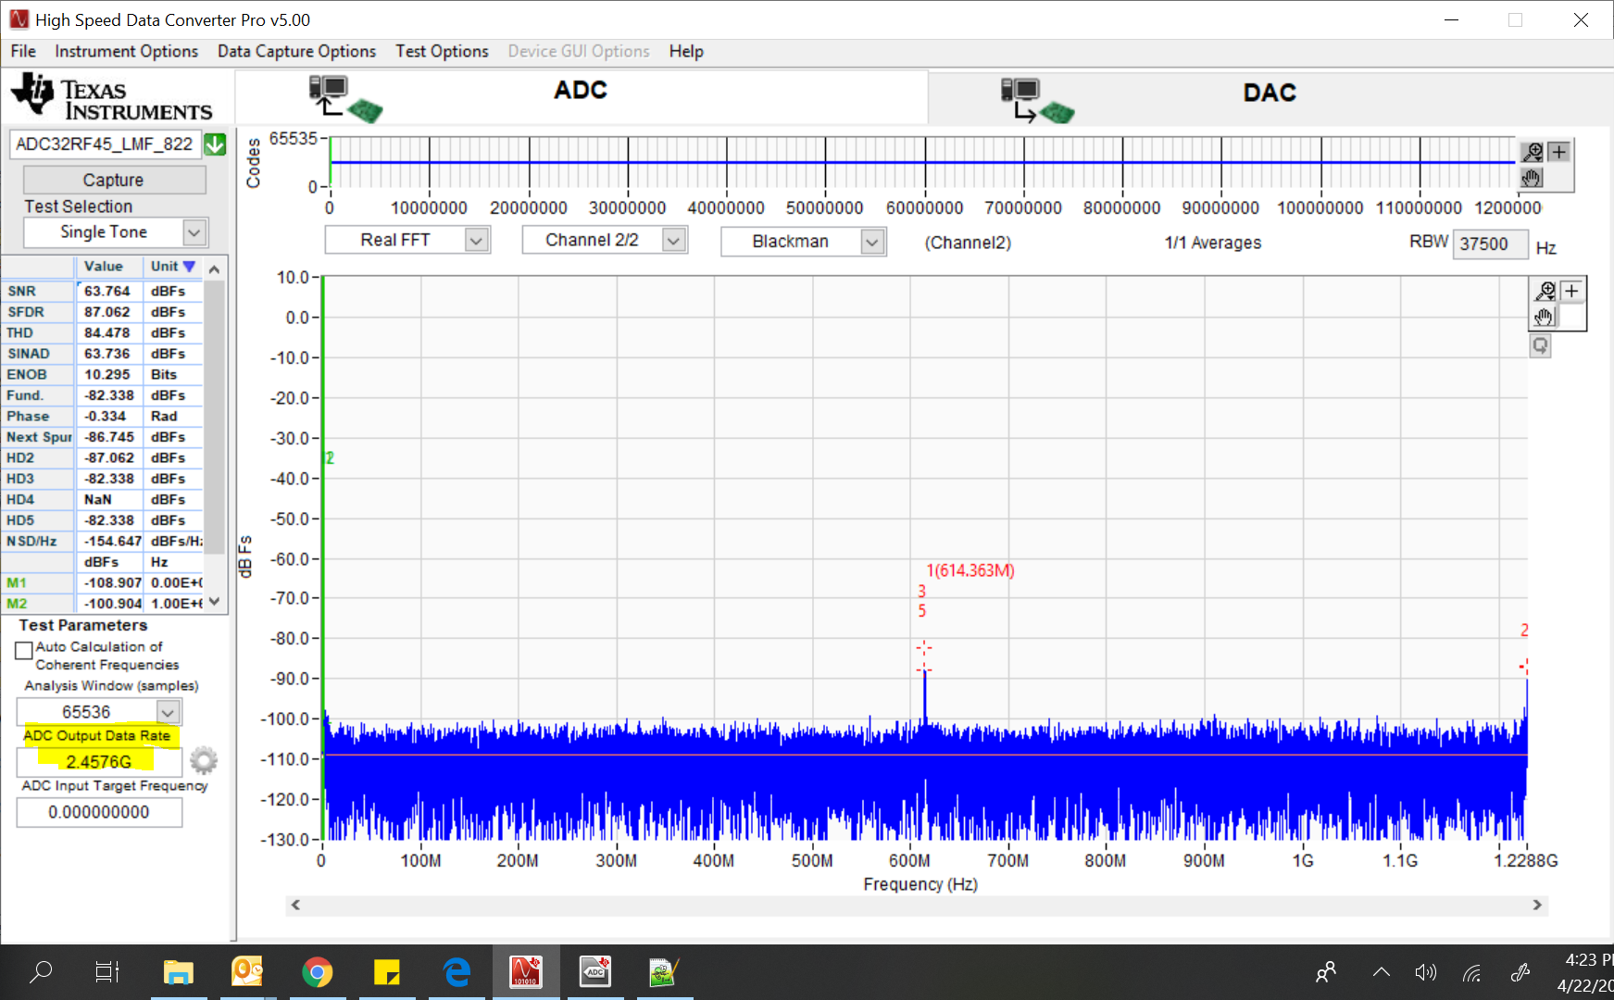Click the ADC GUI taskbar icon
Image resolution: width=1614 pixels, height=1000 pixels.
click(594, 972)
